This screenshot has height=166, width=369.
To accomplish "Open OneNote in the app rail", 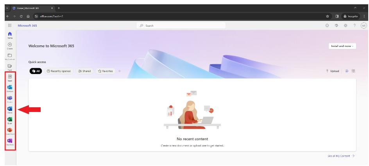I will (10, 141).
